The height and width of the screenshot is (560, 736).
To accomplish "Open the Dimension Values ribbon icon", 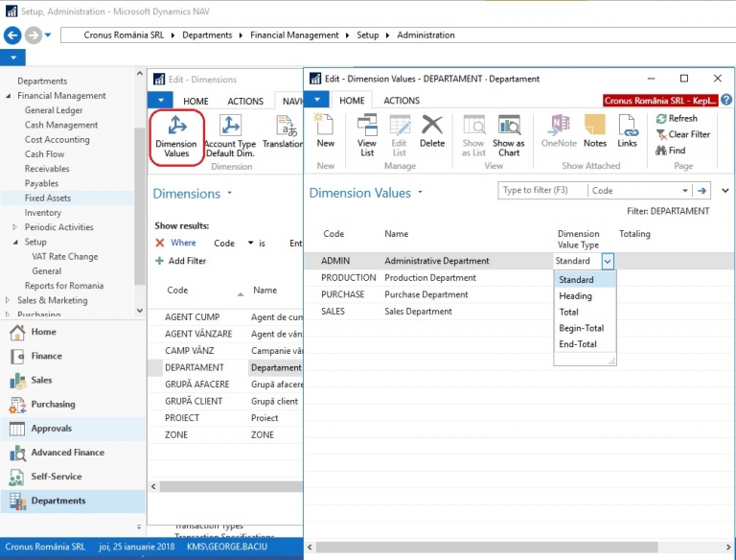I will (x=176, y=134).
